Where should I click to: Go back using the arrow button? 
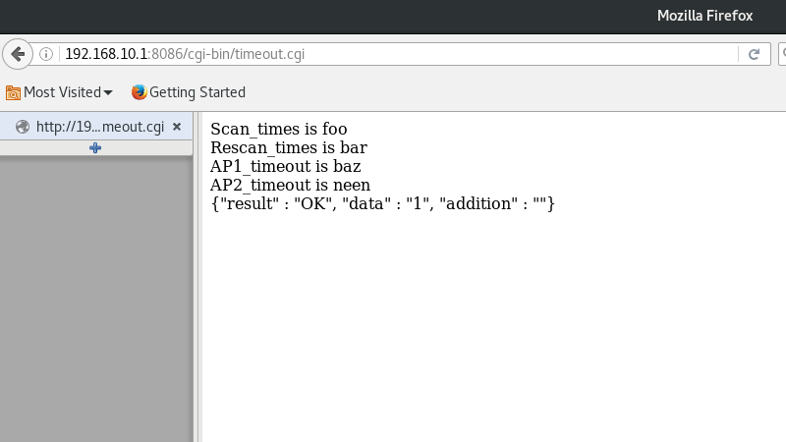18,54
